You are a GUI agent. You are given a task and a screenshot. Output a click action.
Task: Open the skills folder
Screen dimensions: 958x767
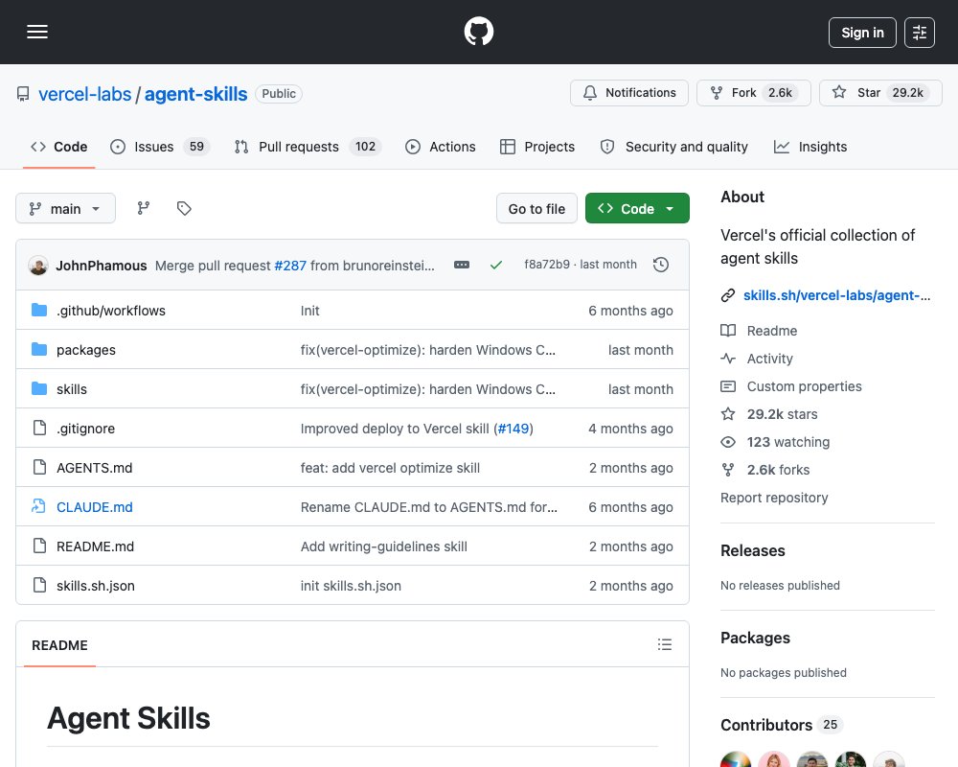72,389
